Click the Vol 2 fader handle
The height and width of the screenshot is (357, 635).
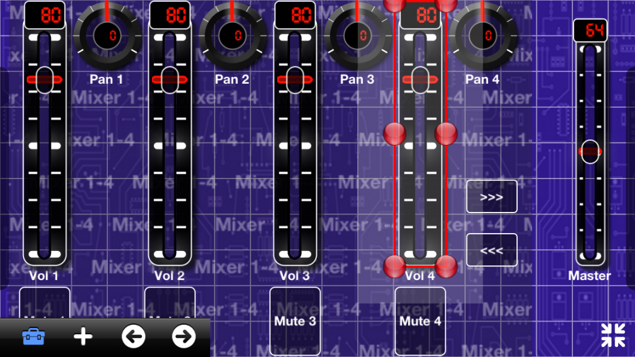170,80
